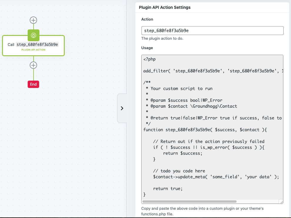Click the function step_680fe8f3a5b9e declaration line
Viewport: 291px width, 218px height.
tap(205, 130)
